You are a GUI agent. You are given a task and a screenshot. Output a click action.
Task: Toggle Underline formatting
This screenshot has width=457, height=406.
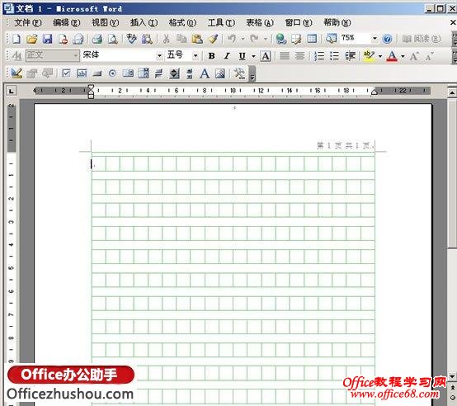point(242,56)
